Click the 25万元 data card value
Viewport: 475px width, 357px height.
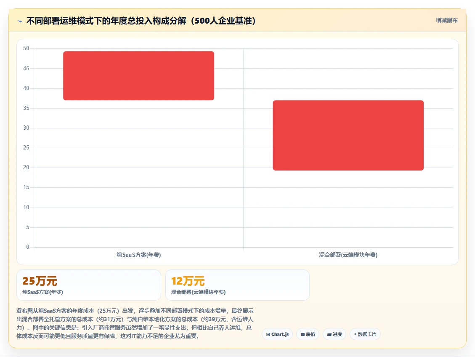pos(40,281)
